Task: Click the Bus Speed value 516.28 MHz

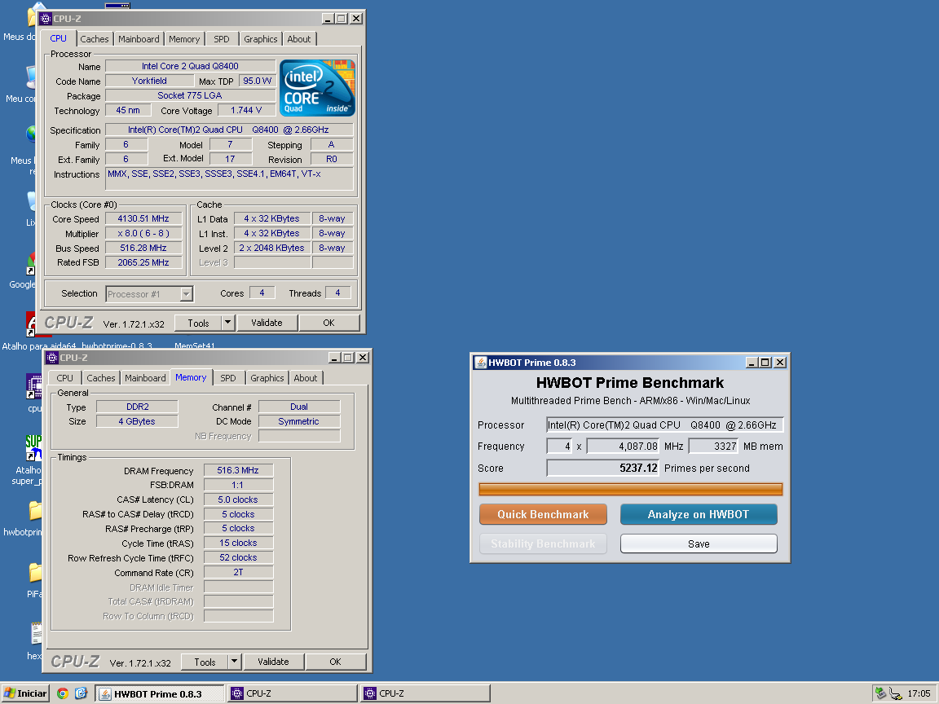Action: (143, 248)
